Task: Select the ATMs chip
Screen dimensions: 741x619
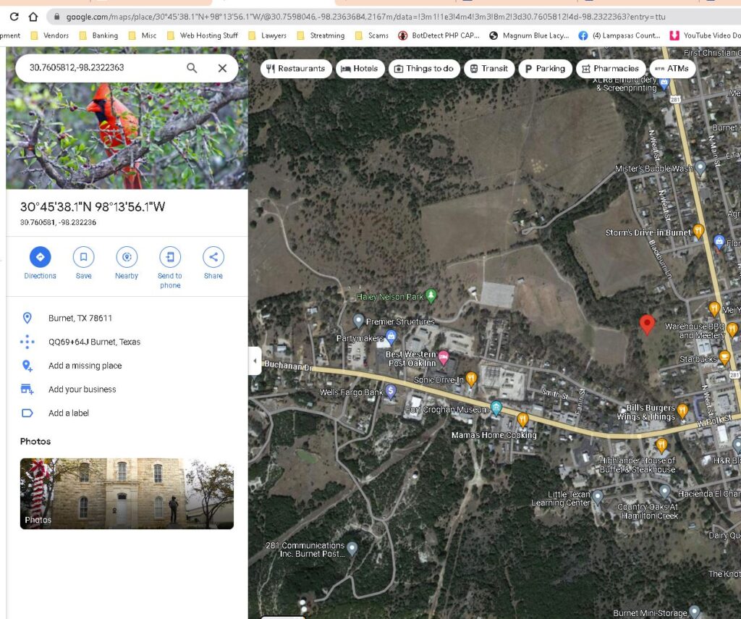Action: click(672, 69)
